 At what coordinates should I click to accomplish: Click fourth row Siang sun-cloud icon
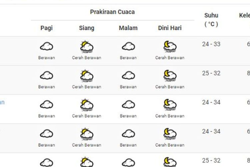[x=86, y=134]
